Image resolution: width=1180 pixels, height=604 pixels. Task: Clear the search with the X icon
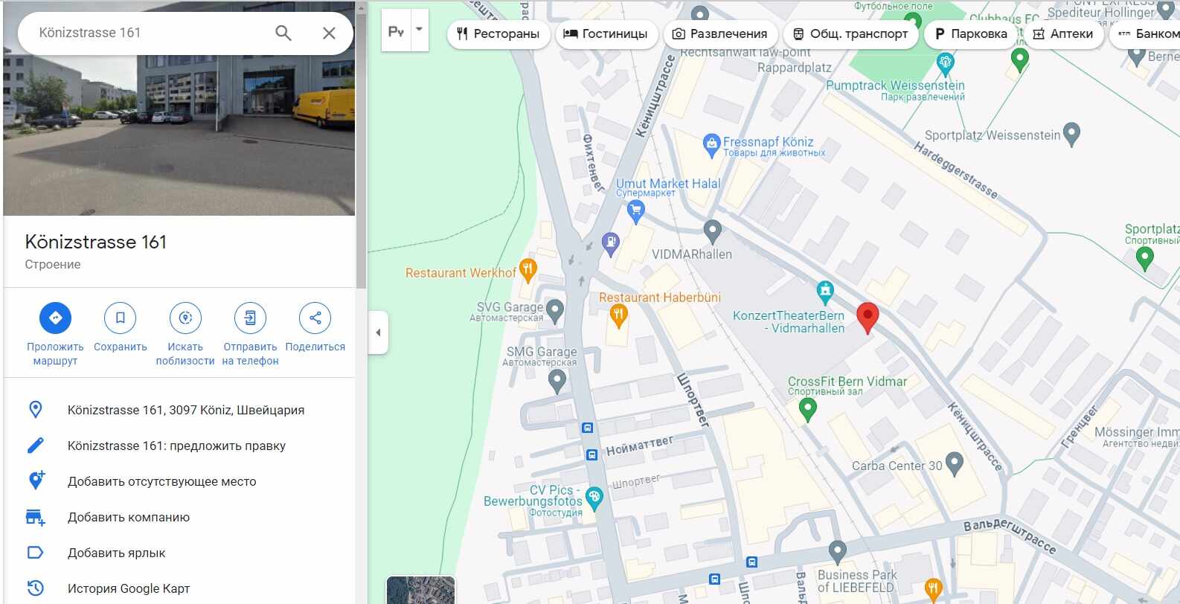[x=329, y=33]
